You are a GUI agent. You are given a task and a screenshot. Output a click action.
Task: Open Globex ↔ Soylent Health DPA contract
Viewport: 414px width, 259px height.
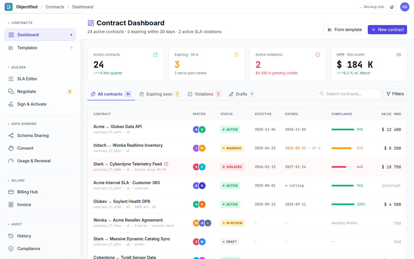point(122,201)
